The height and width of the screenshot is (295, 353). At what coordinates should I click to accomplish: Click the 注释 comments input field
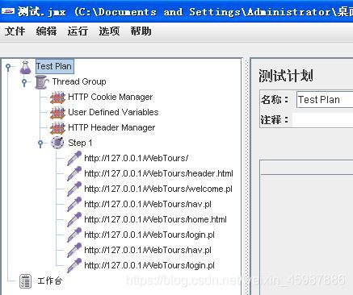point(322,120)
